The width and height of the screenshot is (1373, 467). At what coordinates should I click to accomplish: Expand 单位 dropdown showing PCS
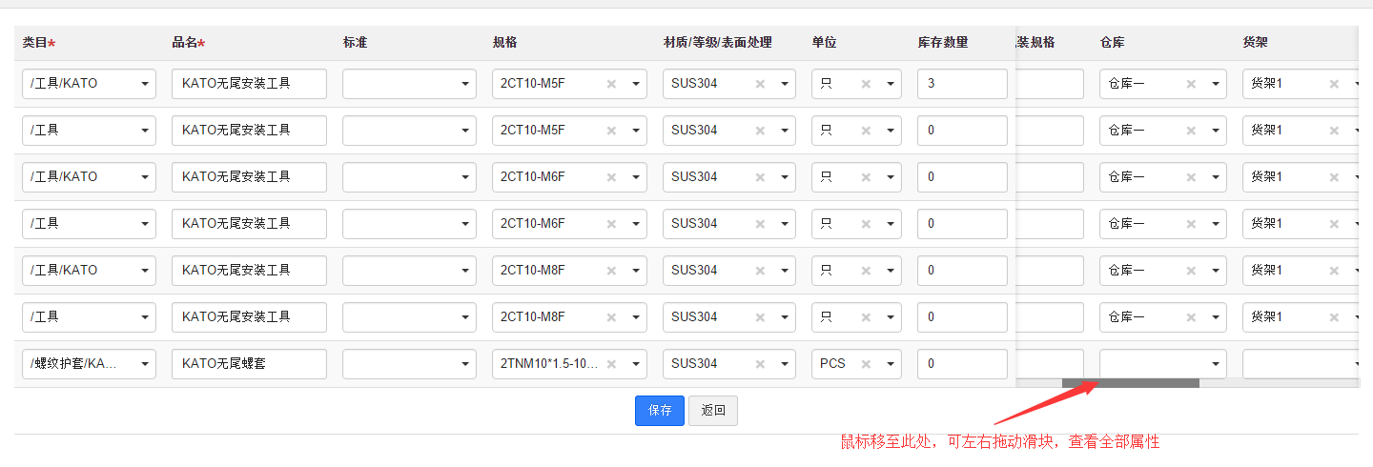coord(890,364)
